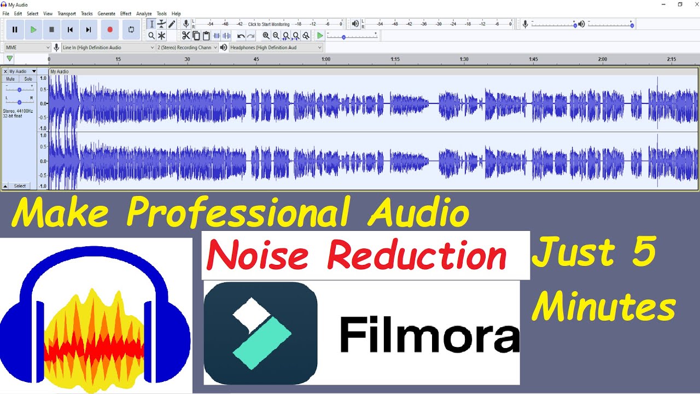Open the Select menu

coord(33,14)
